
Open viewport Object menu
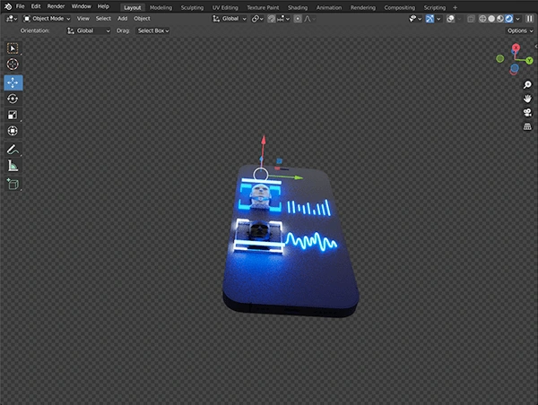(x=142, y=19)
